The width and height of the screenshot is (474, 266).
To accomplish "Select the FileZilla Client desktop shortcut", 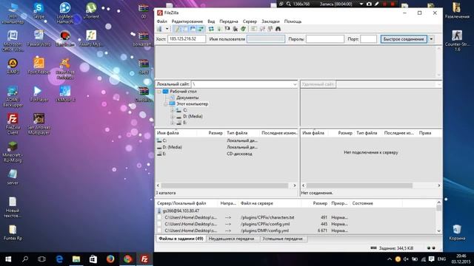I will click(x=13, y=123).
